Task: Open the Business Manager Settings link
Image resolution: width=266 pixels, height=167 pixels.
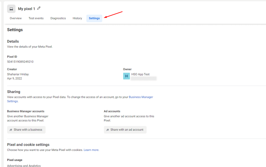Action: (x=141, y=97)
